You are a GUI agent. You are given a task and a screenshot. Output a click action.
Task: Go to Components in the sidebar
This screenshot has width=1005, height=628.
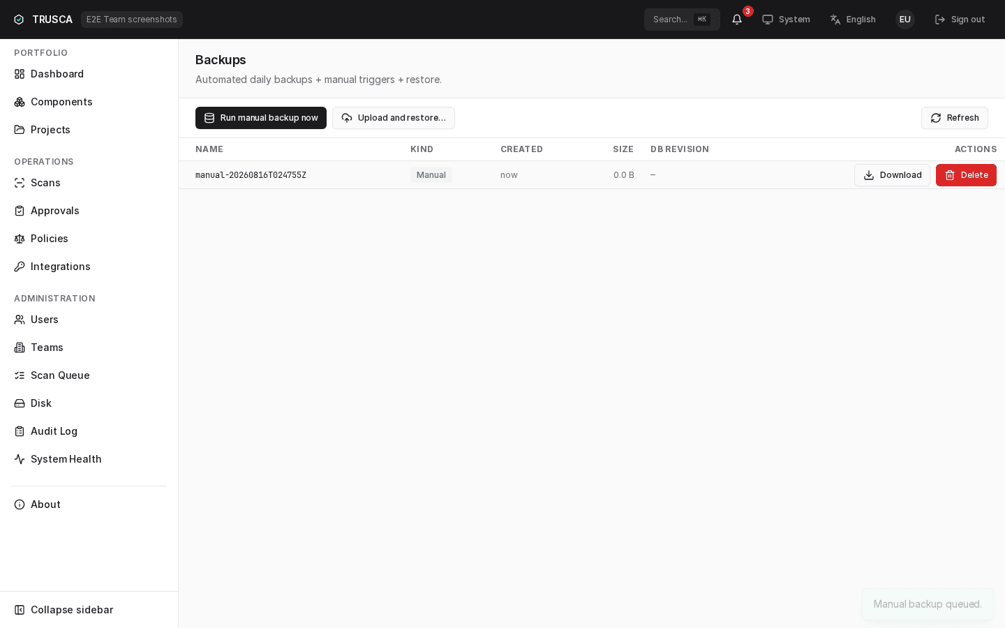[89, 102]
